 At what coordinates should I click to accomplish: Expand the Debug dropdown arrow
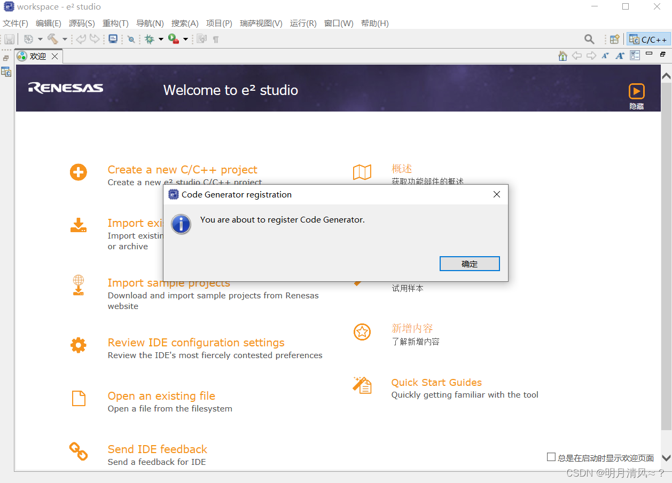pos(161,39)
